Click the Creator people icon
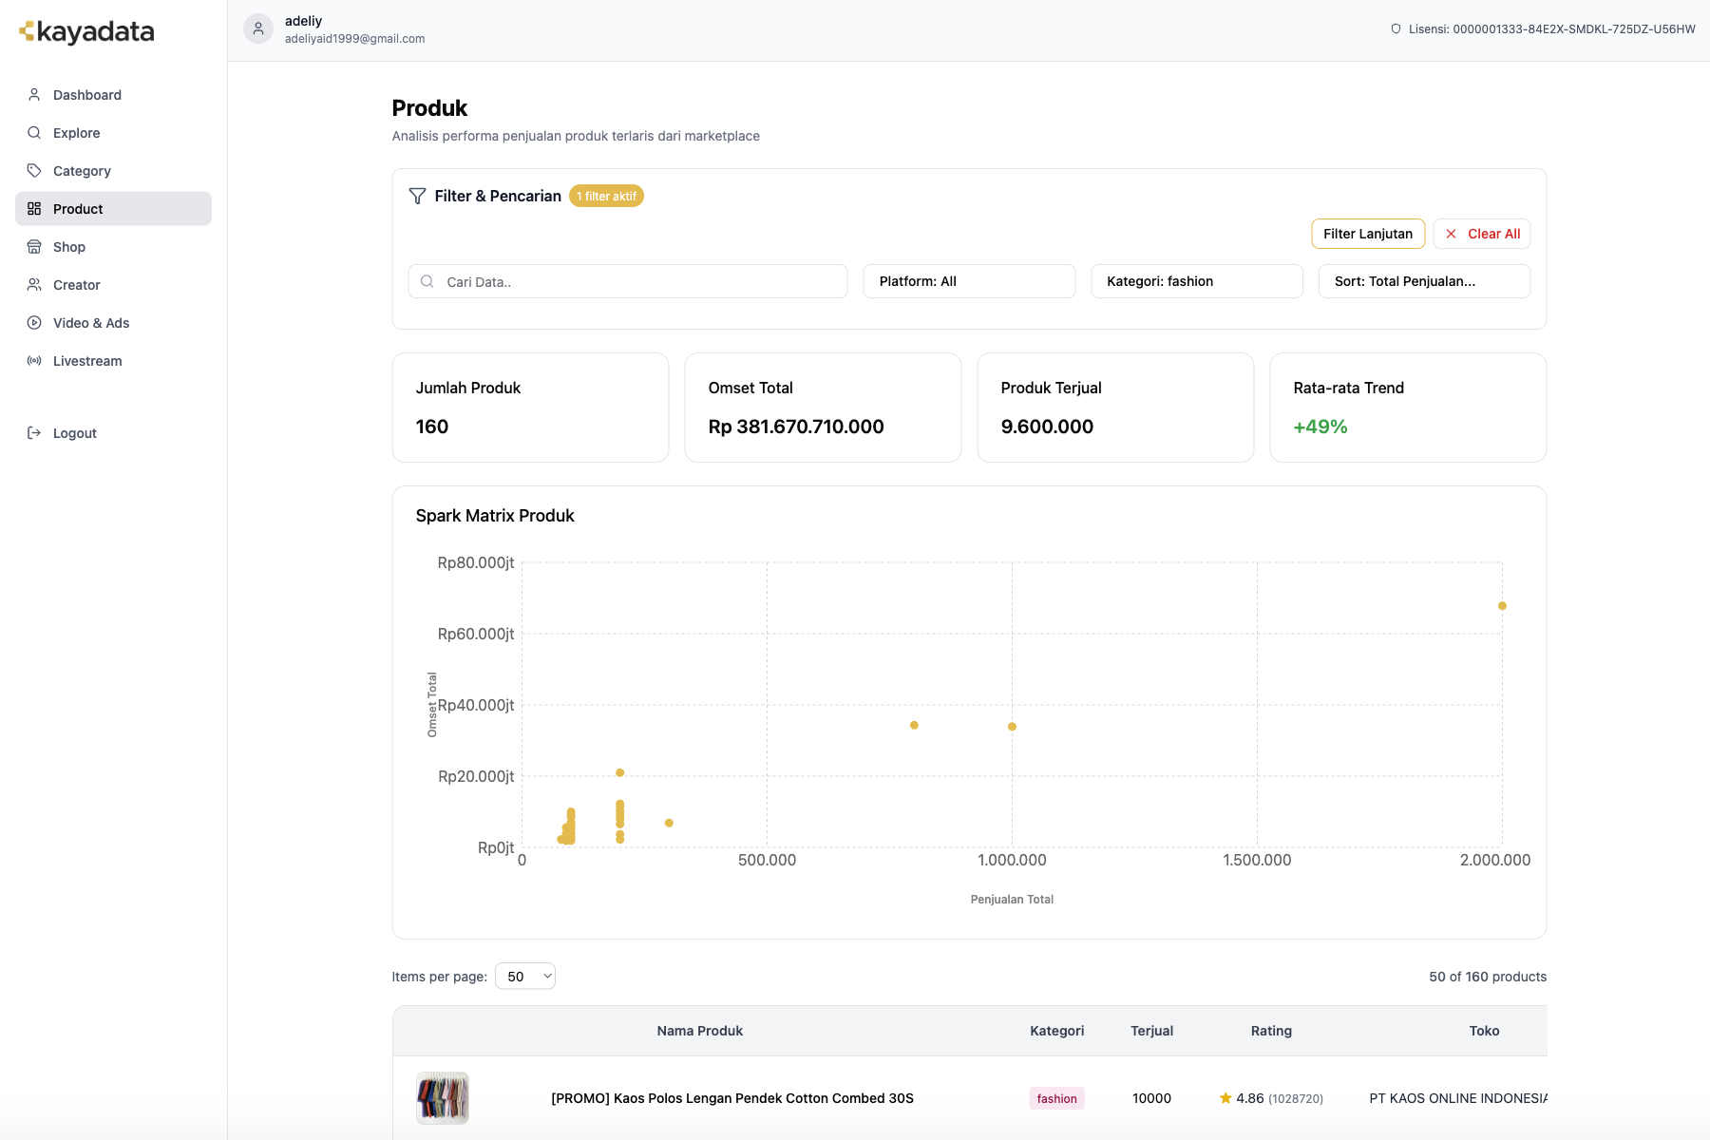This screenshot has height=1140, width=1710. (x=34, y=285)
